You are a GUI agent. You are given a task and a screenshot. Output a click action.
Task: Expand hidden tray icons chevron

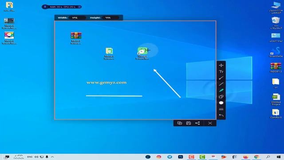(52, 157)
